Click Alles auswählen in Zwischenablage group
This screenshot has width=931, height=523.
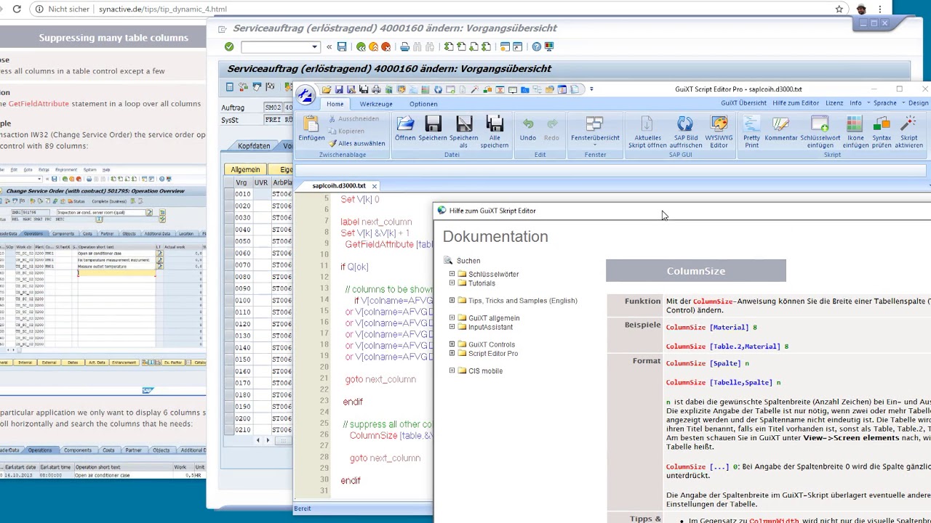point(356,144)
